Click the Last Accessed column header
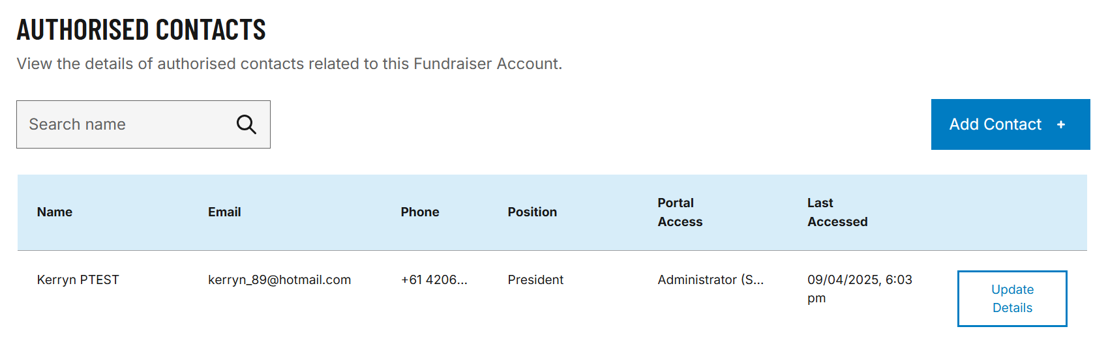The width and height of the screenshot is (1108, 344). pos(837,212)
